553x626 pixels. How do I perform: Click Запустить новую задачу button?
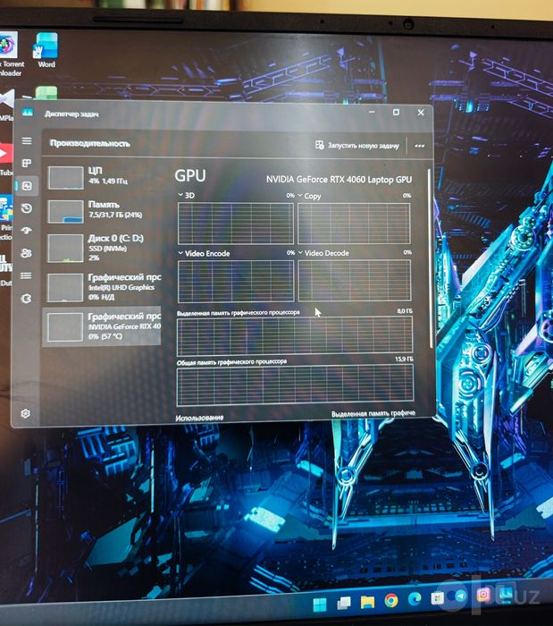(x=356, y=145)
